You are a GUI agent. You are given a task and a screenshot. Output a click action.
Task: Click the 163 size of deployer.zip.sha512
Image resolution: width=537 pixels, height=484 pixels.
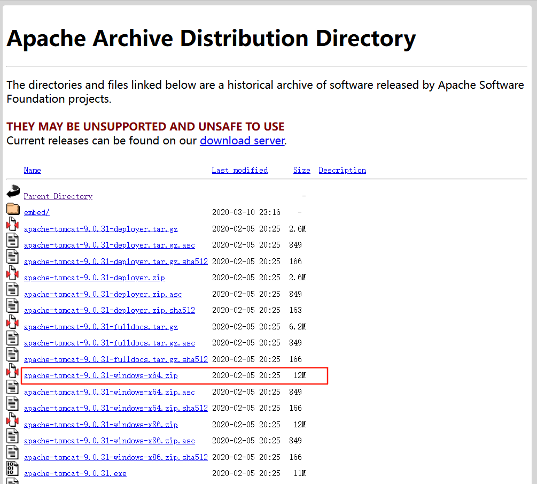click(x=295, y=310)
